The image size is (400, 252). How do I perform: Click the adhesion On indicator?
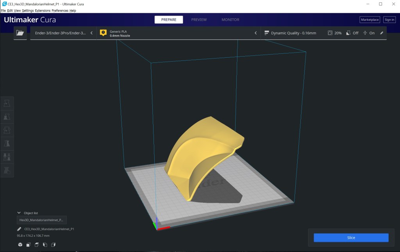(369, 33)
